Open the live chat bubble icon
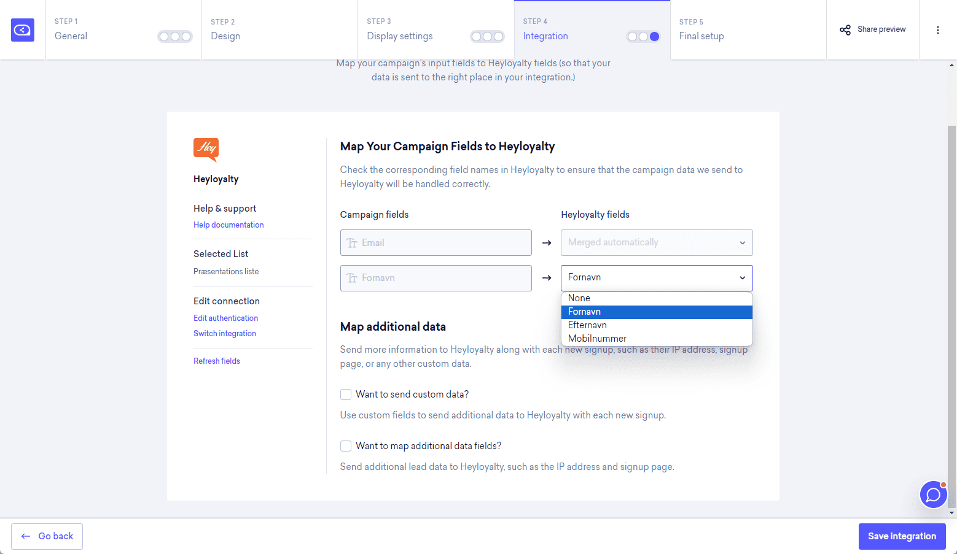957x554 pixels. [x=933, y=494]
